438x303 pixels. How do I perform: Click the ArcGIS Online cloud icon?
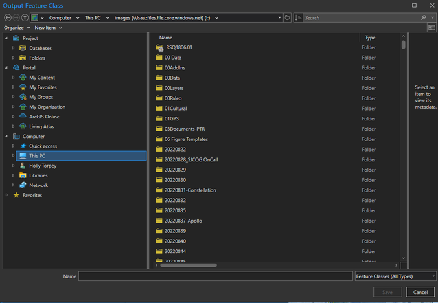tap(23, 116)
